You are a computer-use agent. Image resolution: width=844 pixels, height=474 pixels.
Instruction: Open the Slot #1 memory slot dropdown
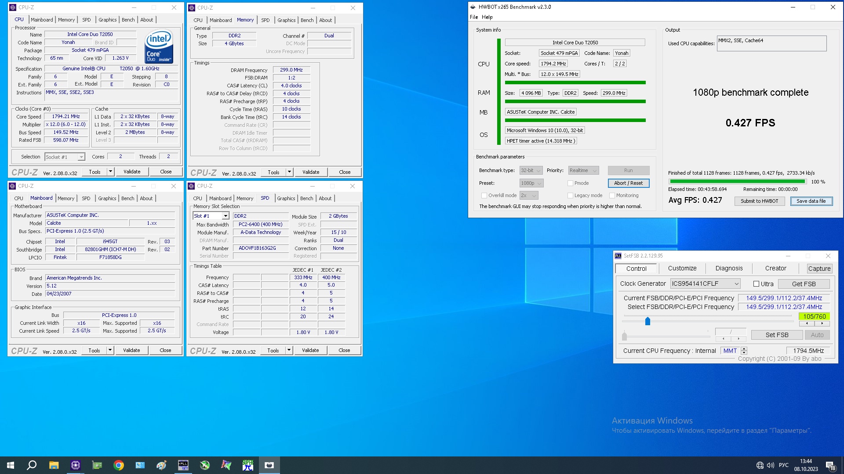pos(211,216)
